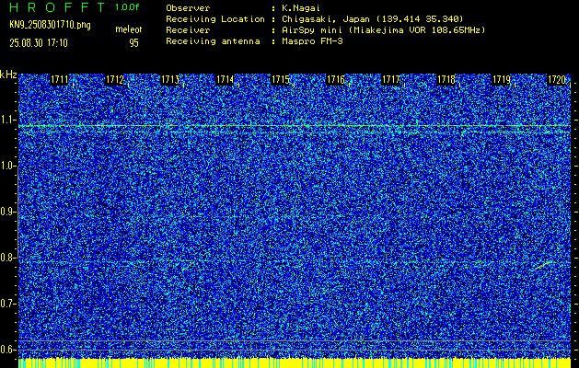Click the HROFFT title text

[x=57, y=7]
